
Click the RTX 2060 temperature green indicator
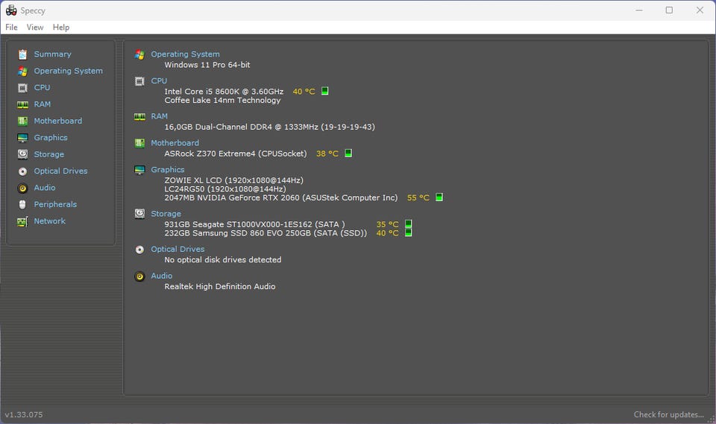[439, 197]
